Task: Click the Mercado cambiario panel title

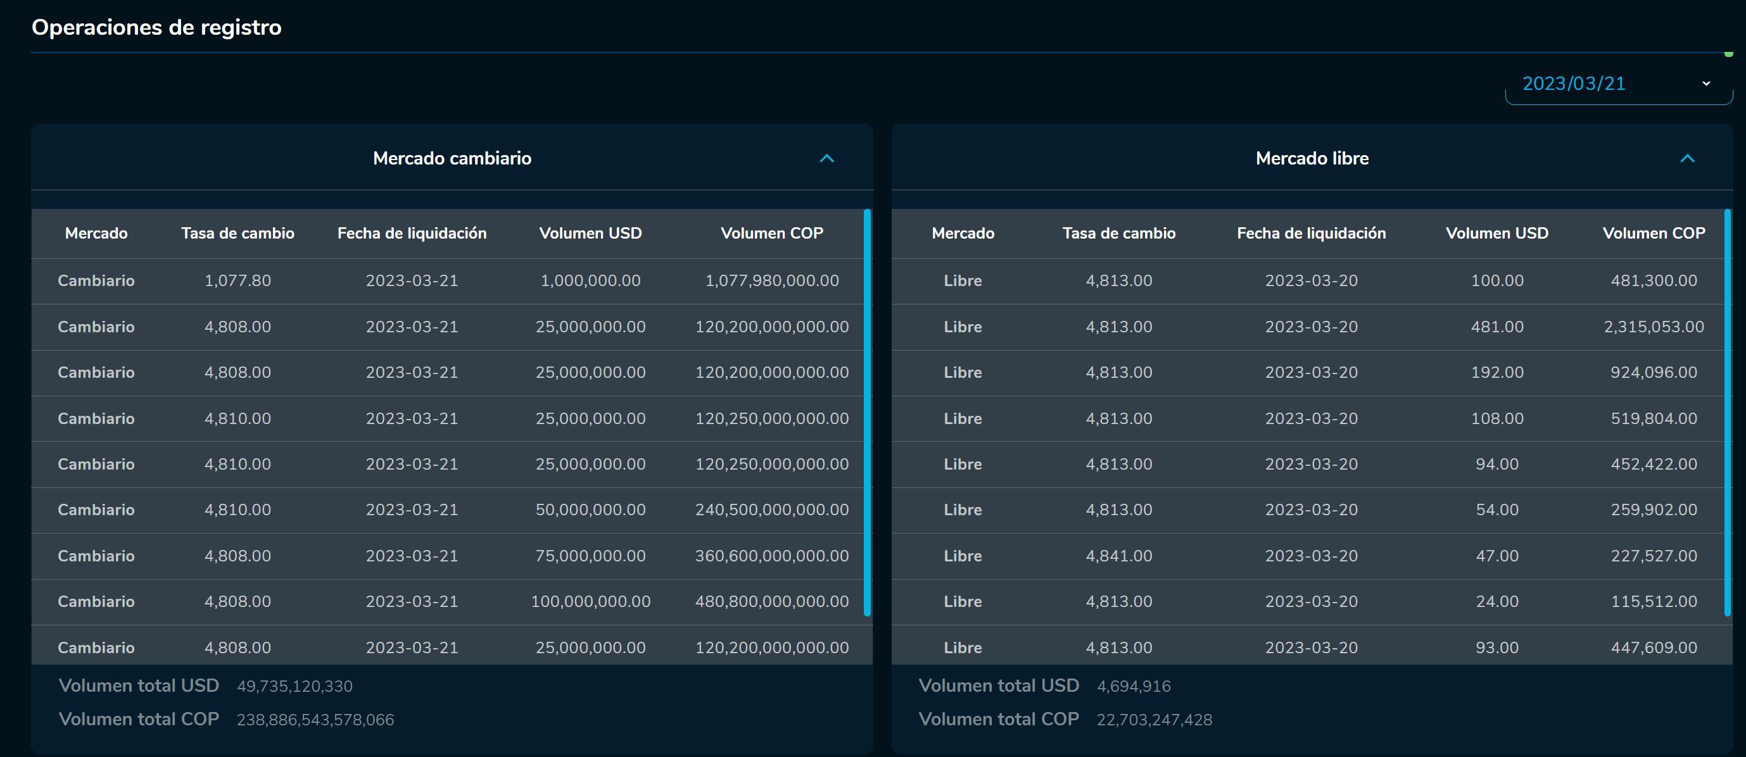Action: (x=452, y=159)
